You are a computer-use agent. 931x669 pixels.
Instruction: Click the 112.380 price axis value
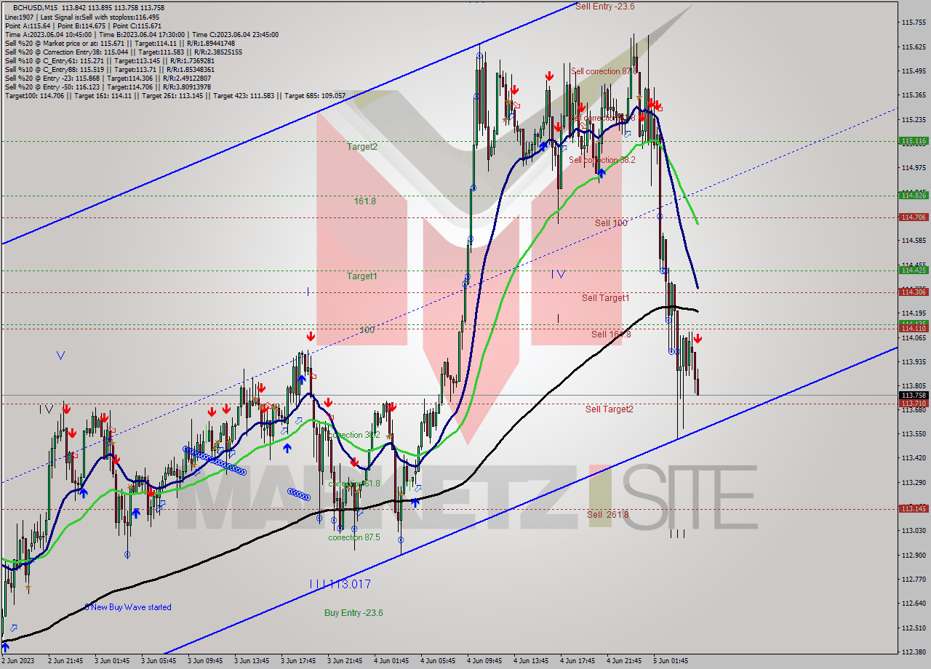coord(914,652)
